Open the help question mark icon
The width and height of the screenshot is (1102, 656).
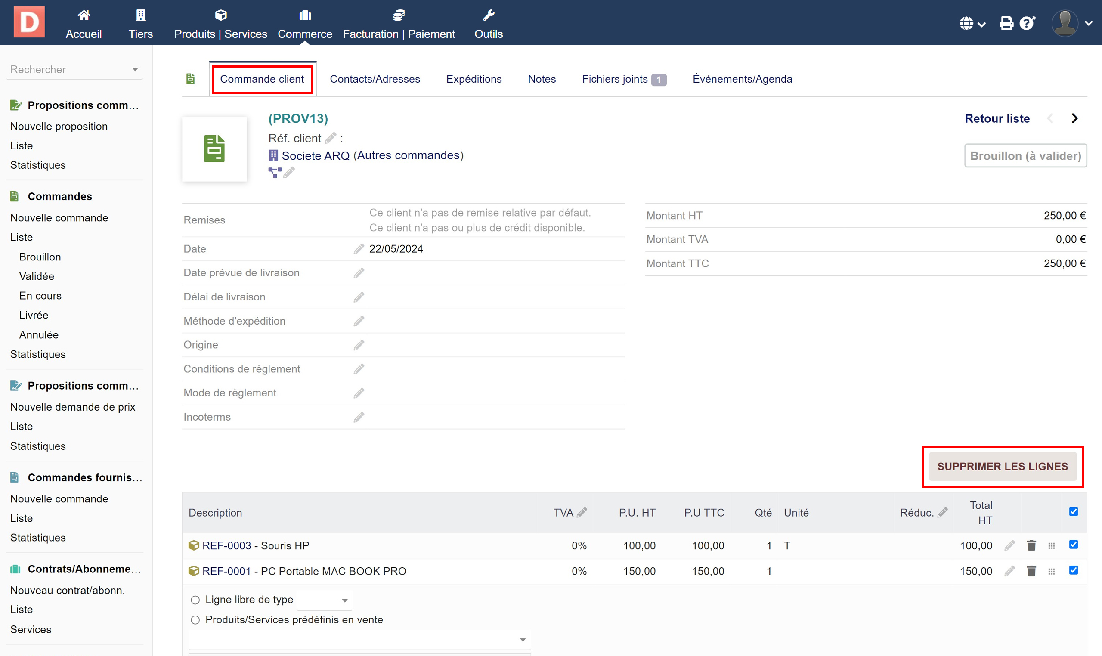coord(1027,23)
